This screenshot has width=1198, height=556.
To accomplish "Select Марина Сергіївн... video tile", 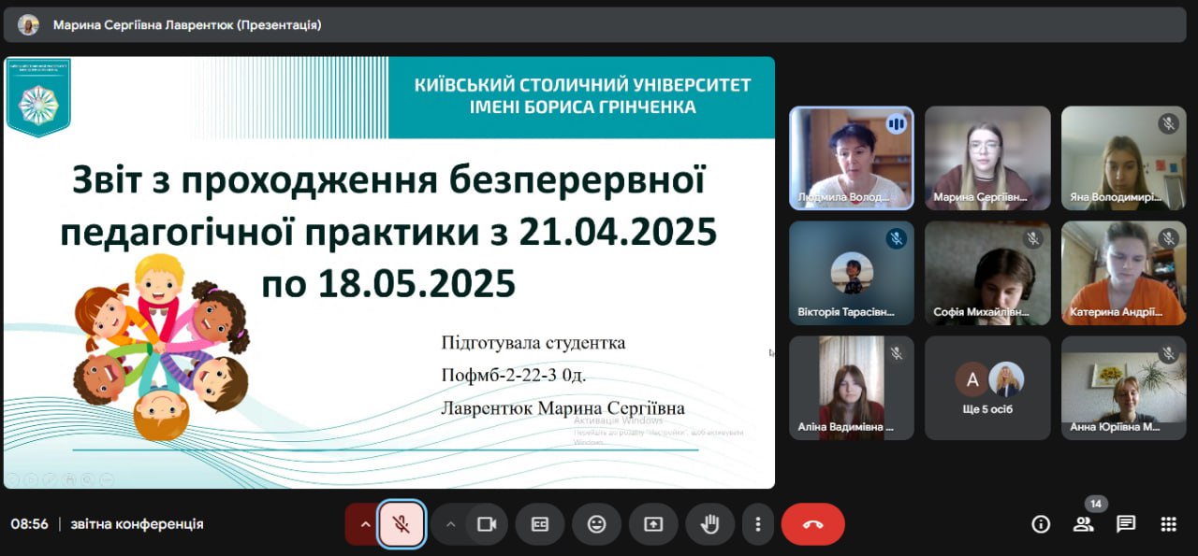I will click(x=988, y=158).
